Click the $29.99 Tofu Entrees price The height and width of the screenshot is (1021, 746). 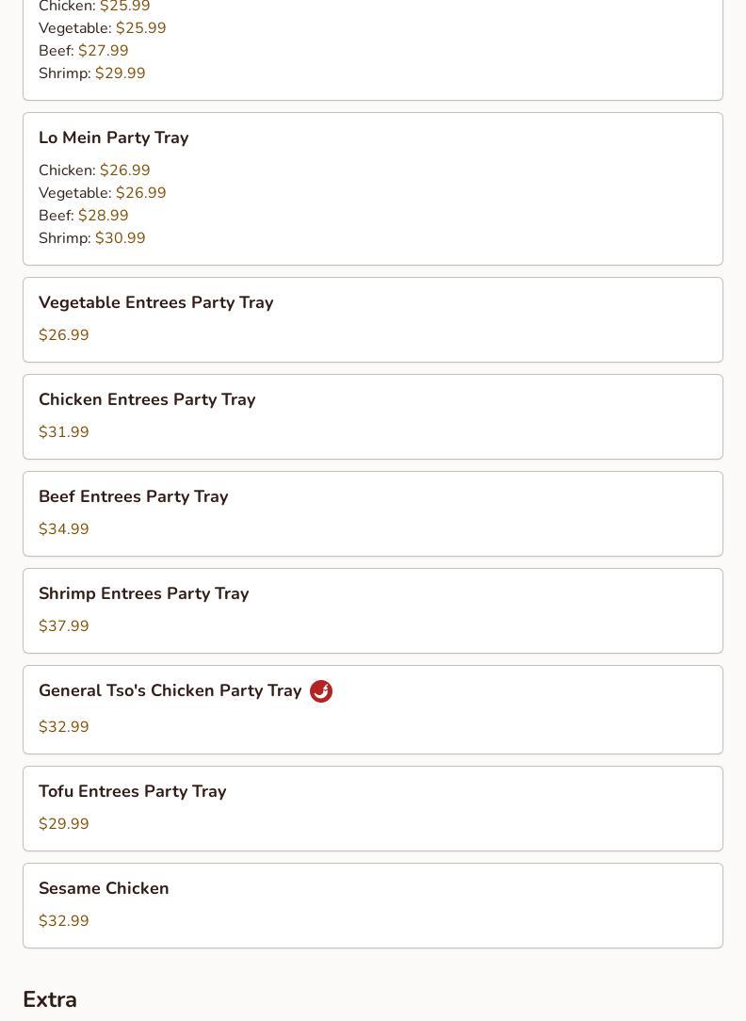(64, 824)
